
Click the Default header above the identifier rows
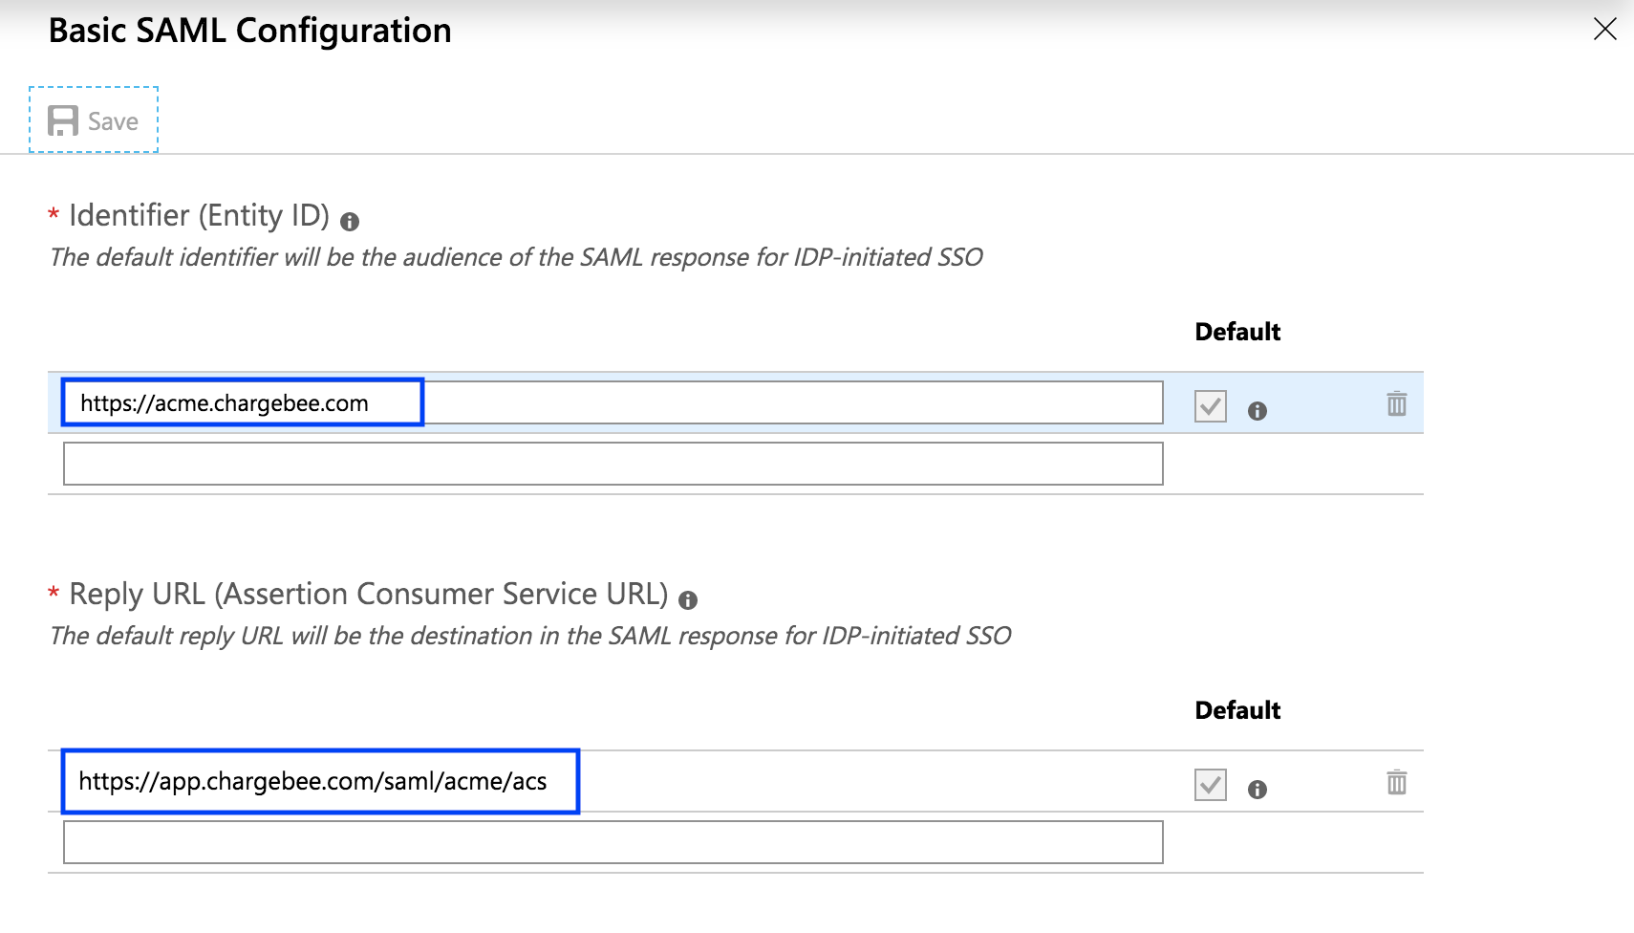(1236, 332)
